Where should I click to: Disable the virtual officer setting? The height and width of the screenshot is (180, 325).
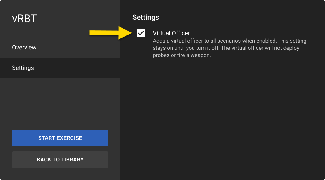pyautogui.click(x=141, y=33)
